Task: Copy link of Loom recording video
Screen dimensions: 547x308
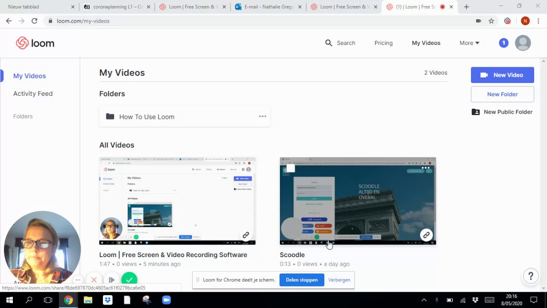Action: pos(246,235)
